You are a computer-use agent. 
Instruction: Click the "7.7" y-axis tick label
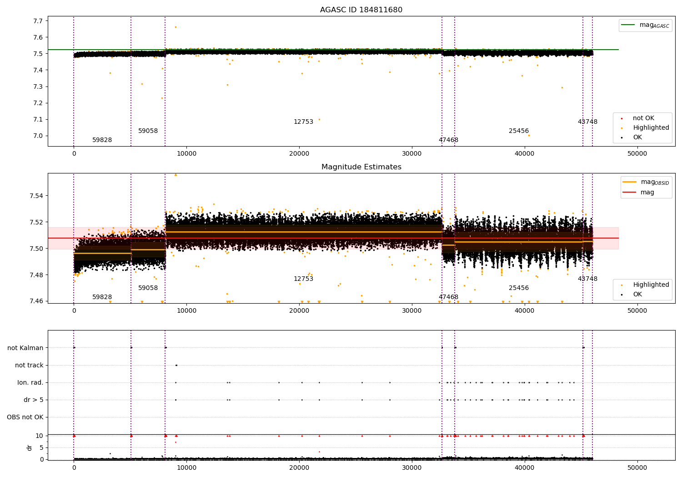pyautogui.click(x=38, y=21)
